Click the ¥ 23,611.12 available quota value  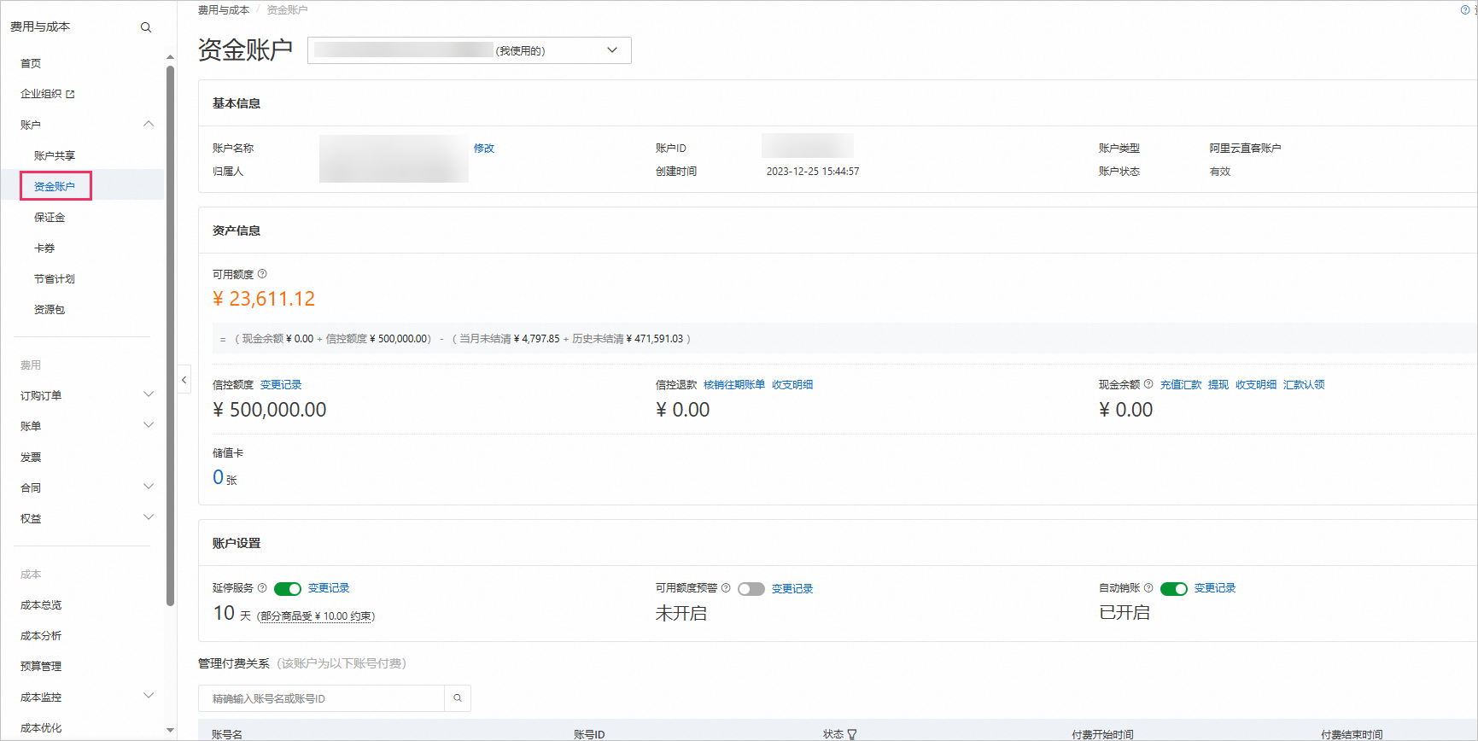pos(264,299)
